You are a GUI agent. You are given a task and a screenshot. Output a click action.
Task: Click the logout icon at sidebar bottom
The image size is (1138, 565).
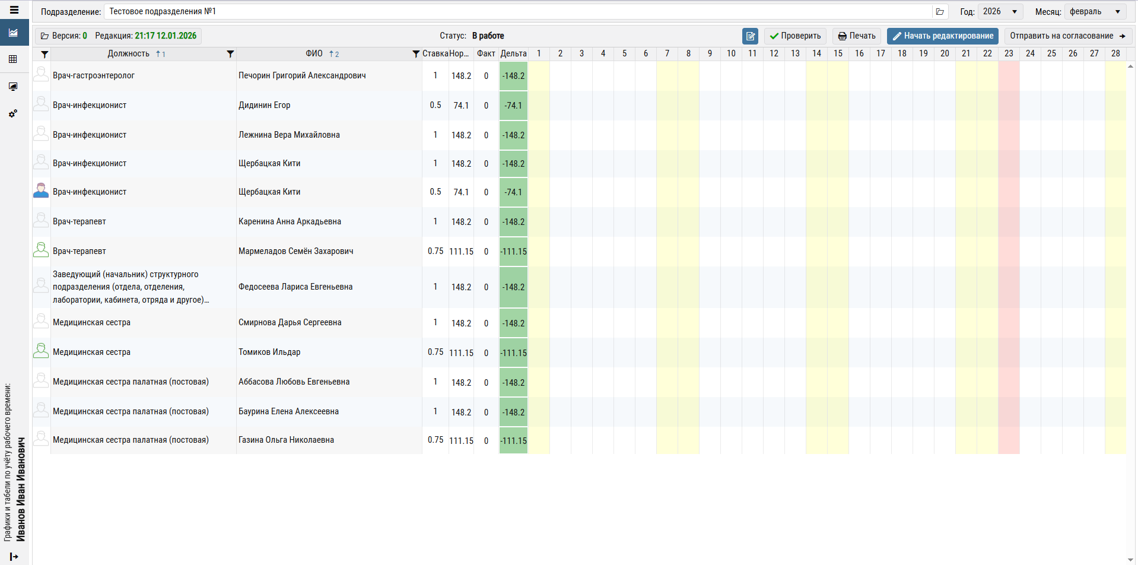click(14, 556)
